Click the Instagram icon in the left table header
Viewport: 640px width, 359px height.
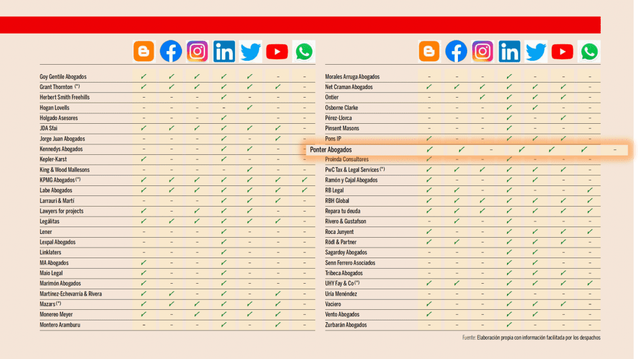tap(198, 52)
